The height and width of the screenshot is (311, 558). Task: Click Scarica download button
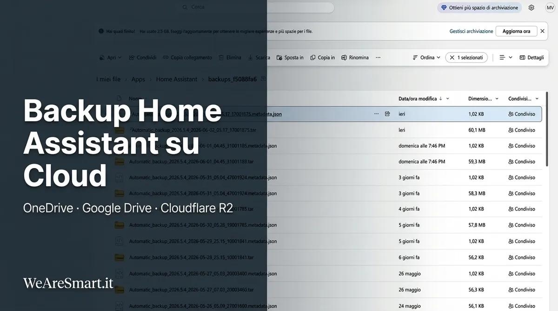(259, 58)
